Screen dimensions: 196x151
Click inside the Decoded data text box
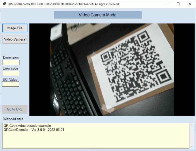point(96,136)
